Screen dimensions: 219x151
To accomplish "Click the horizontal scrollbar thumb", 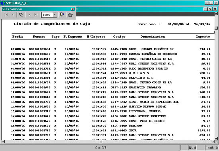I will (x=100, y=141).
